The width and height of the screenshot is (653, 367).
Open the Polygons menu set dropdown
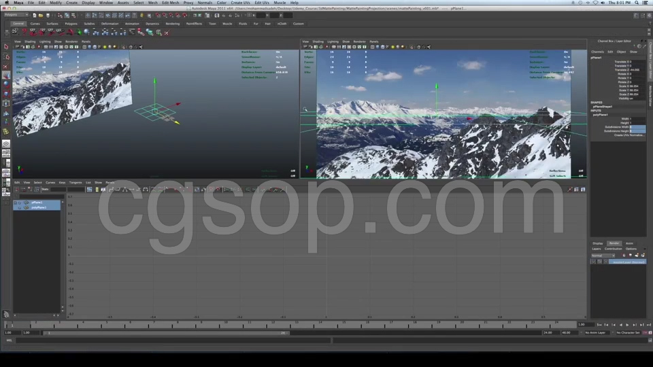pos(16,15)
